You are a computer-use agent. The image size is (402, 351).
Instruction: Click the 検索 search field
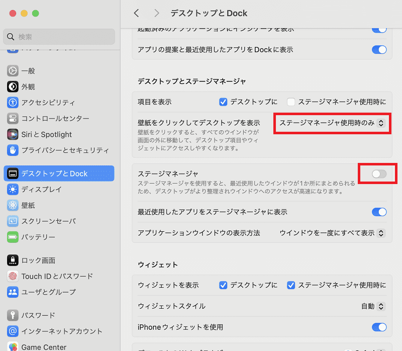point(59,37)
